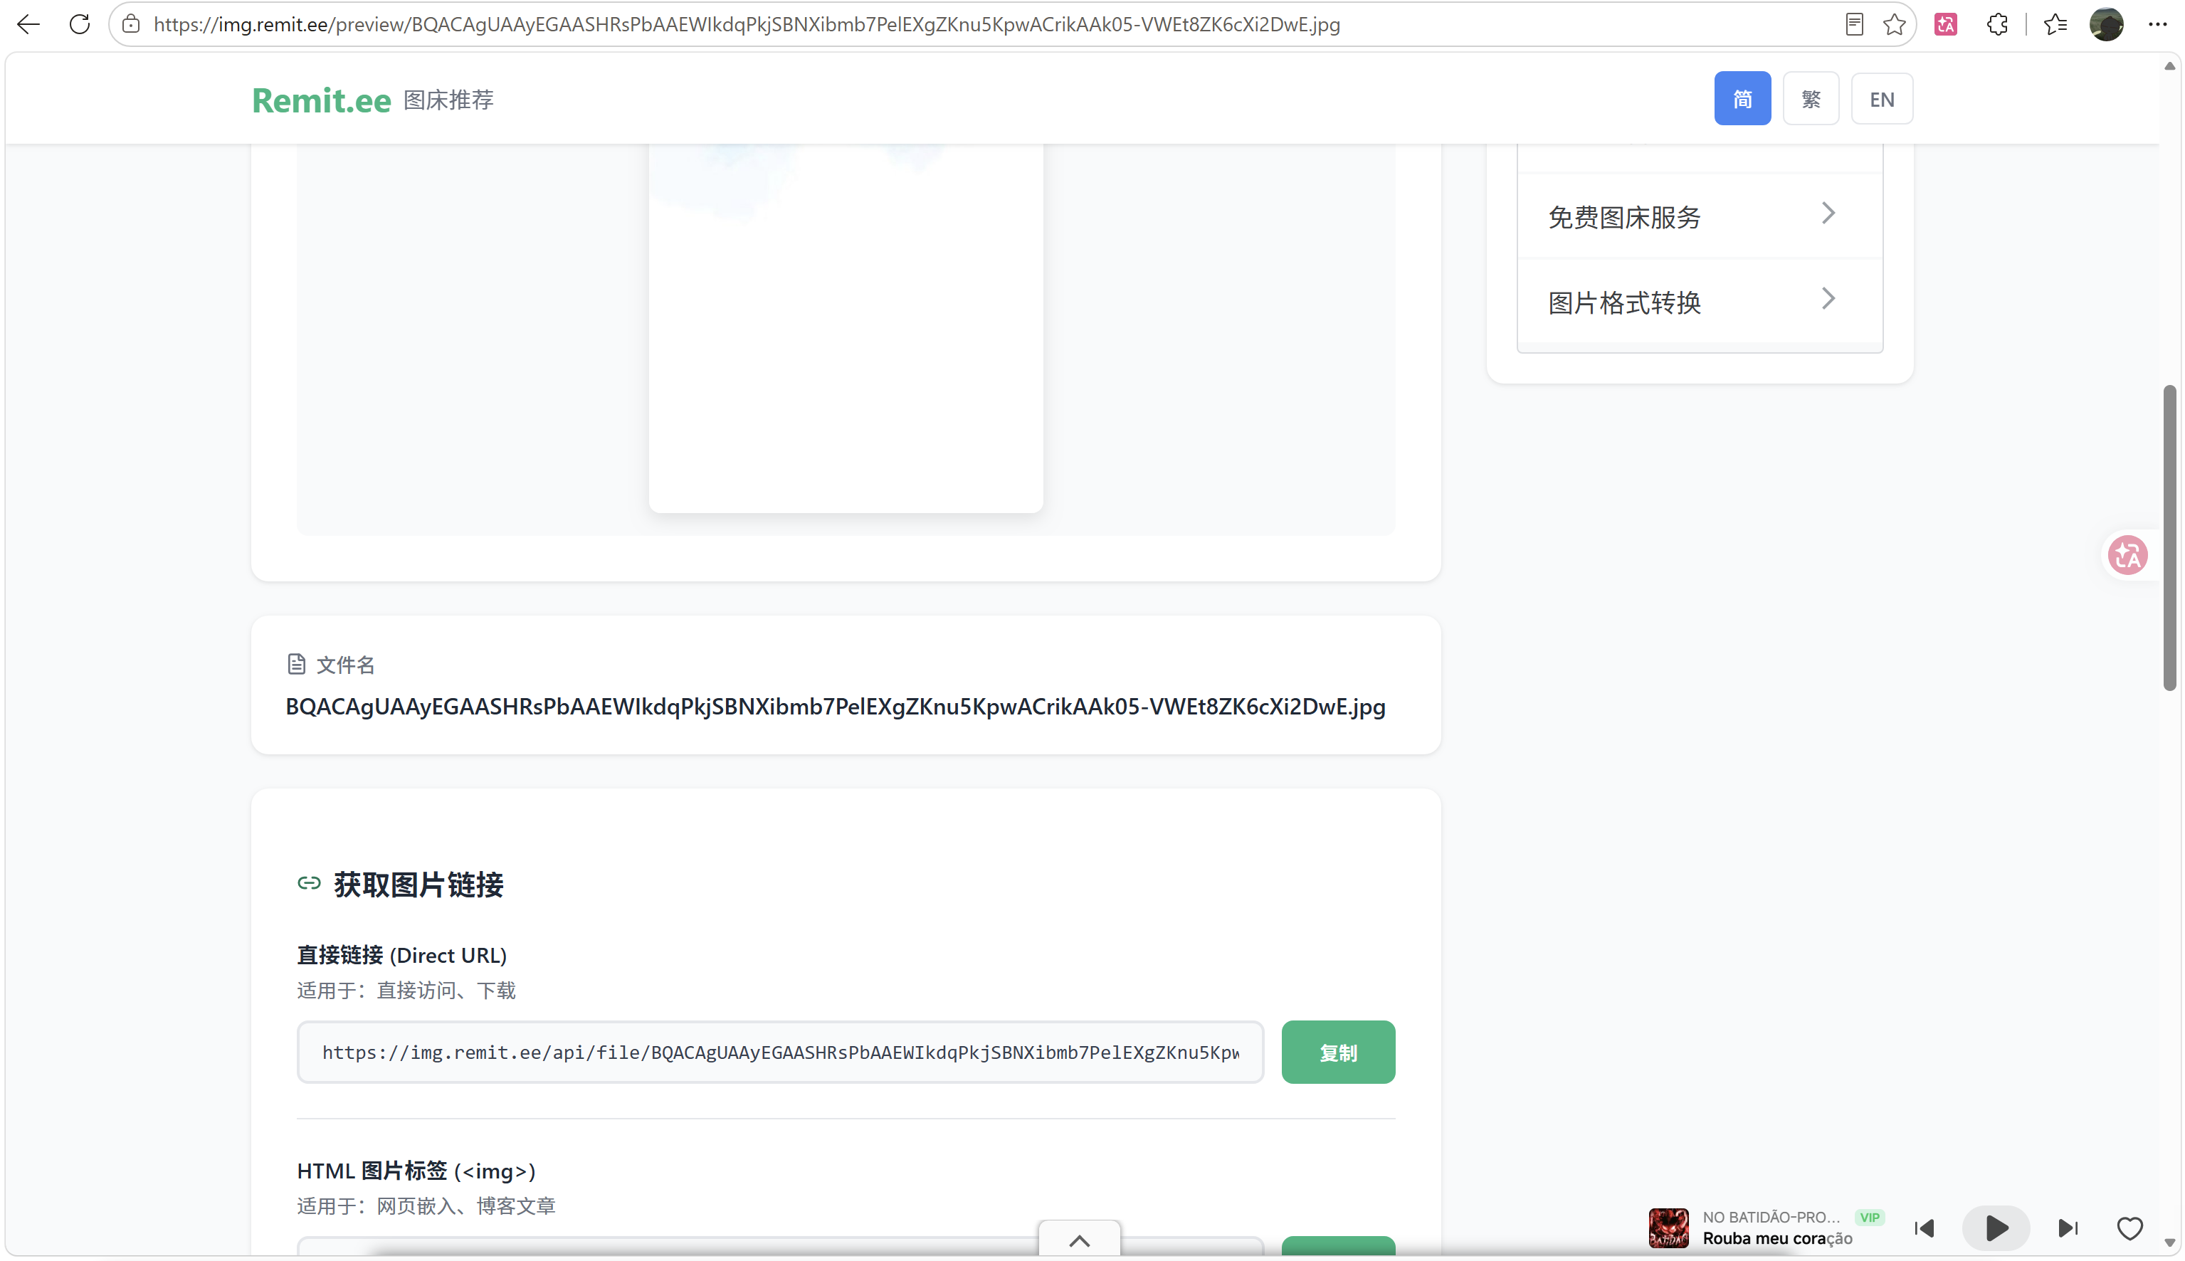Screen dimensions: 2185x1261
Task: Play the song Rouba meu coração
Action: [1996, 1228]
